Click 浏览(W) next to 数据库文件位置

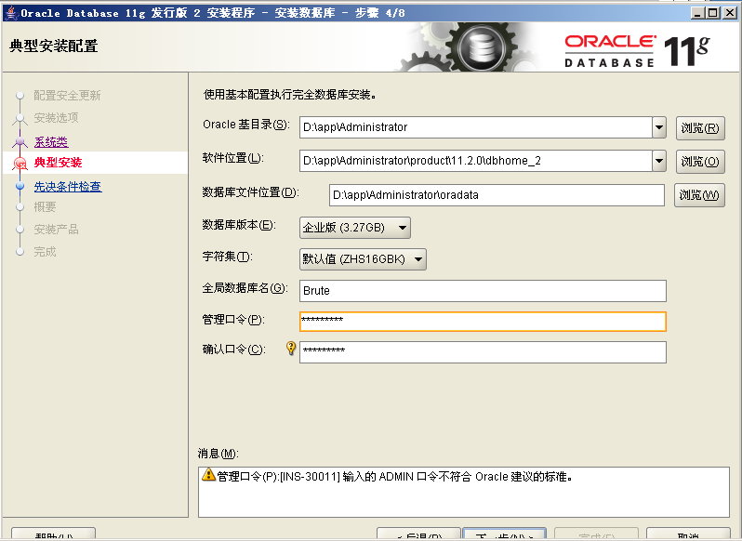pyautogui.click(x=699, y=195)
